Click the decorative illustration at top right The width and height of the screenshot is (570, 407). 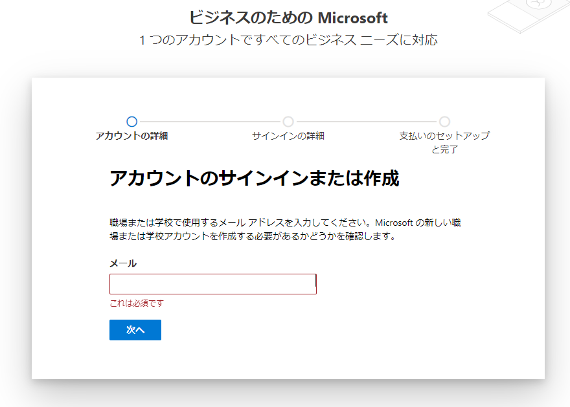[x=528, y=14]
